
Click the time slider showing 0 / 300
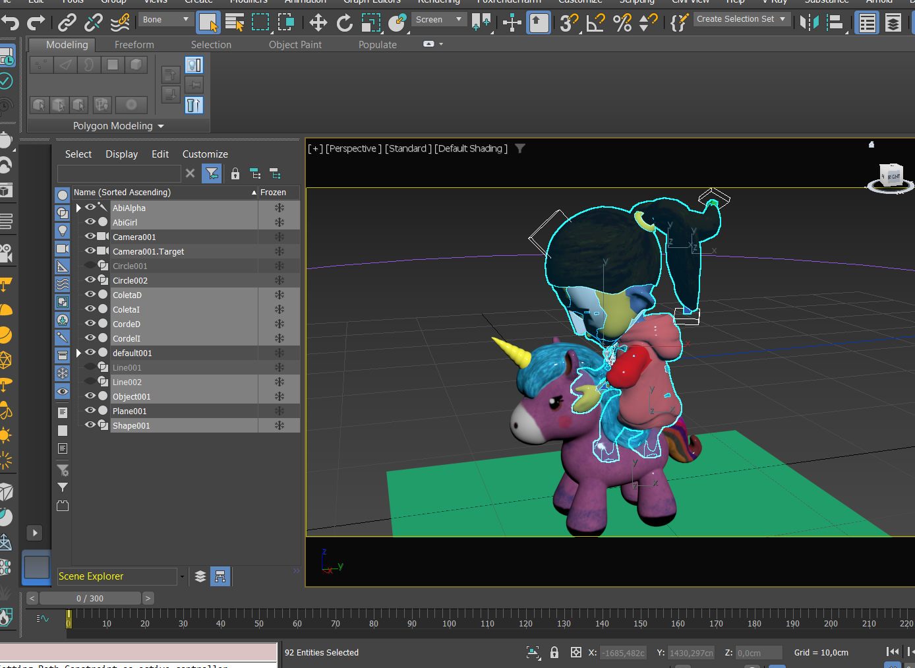(x=90, y=598)
